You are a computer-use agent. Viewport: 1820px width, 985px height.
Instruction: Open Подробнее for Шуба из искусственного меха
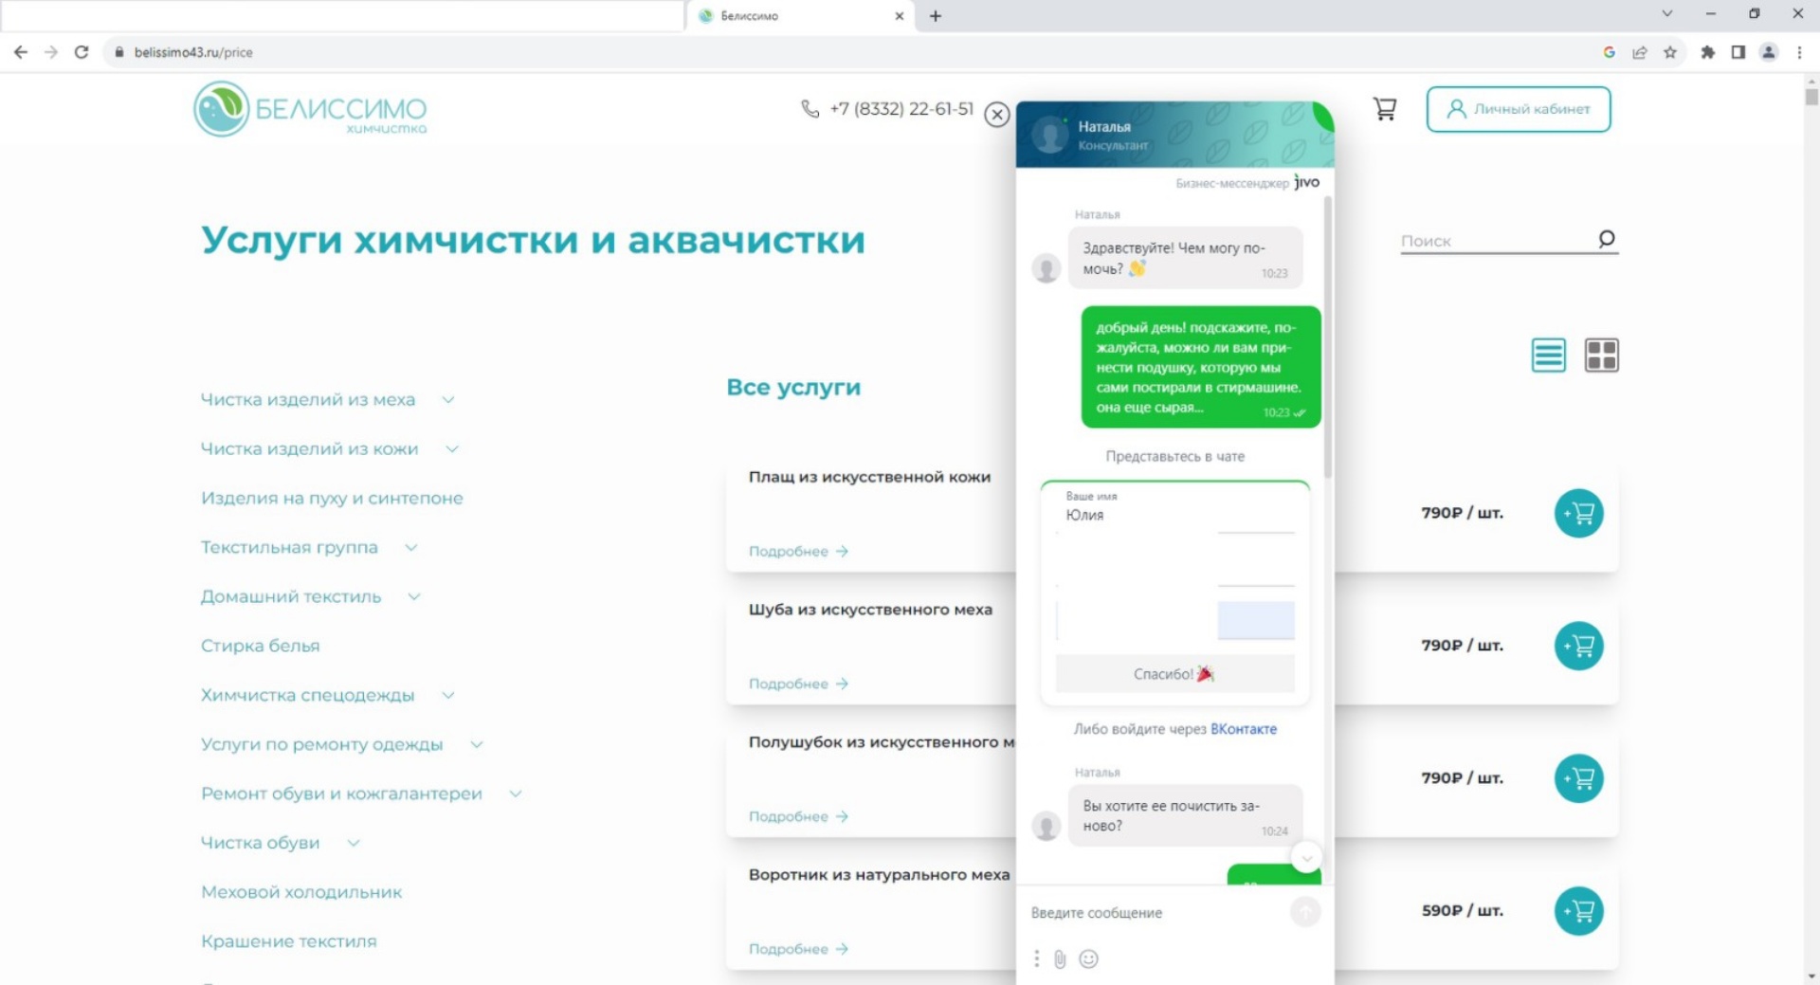[798, 684]
